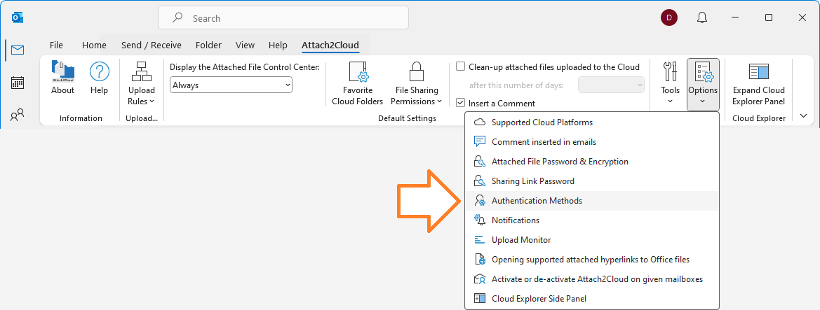Collapse the Options dropdown button

pyautogui.click(x=703, y=84)
